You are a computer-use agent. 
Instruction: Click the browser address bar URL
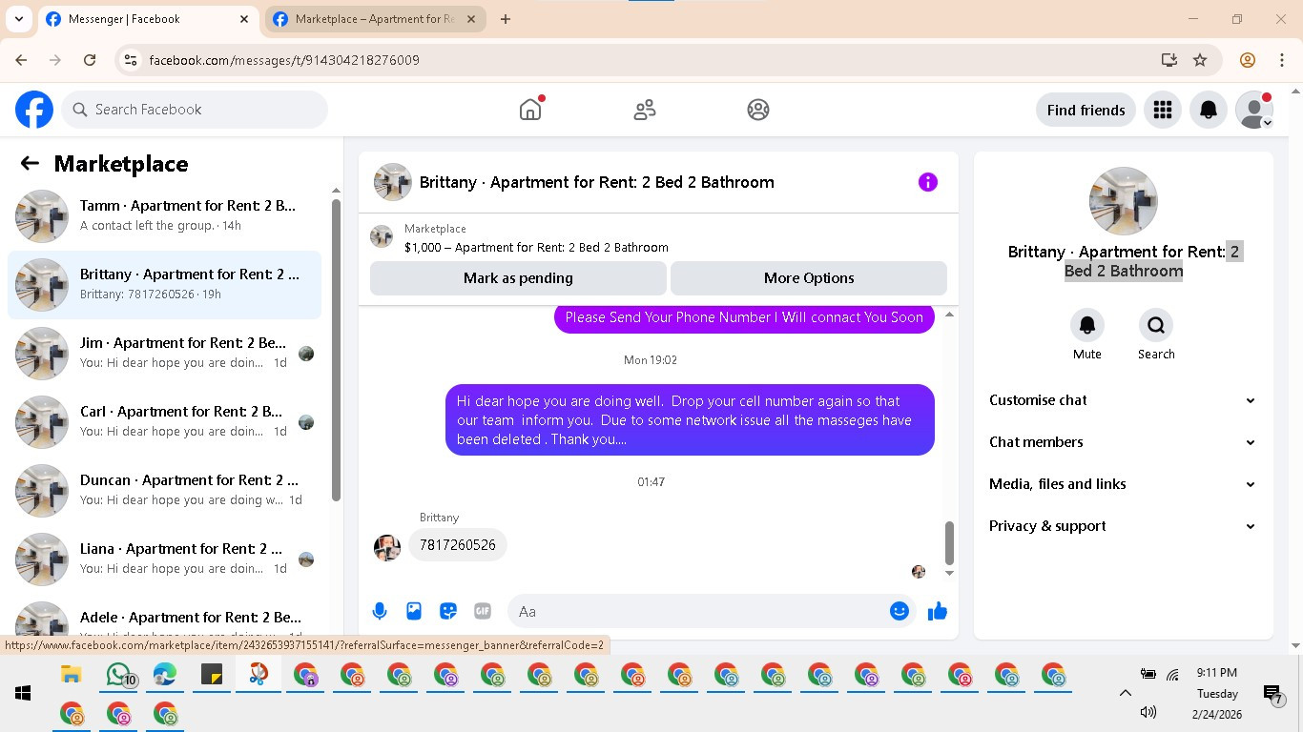pos(284,60)
